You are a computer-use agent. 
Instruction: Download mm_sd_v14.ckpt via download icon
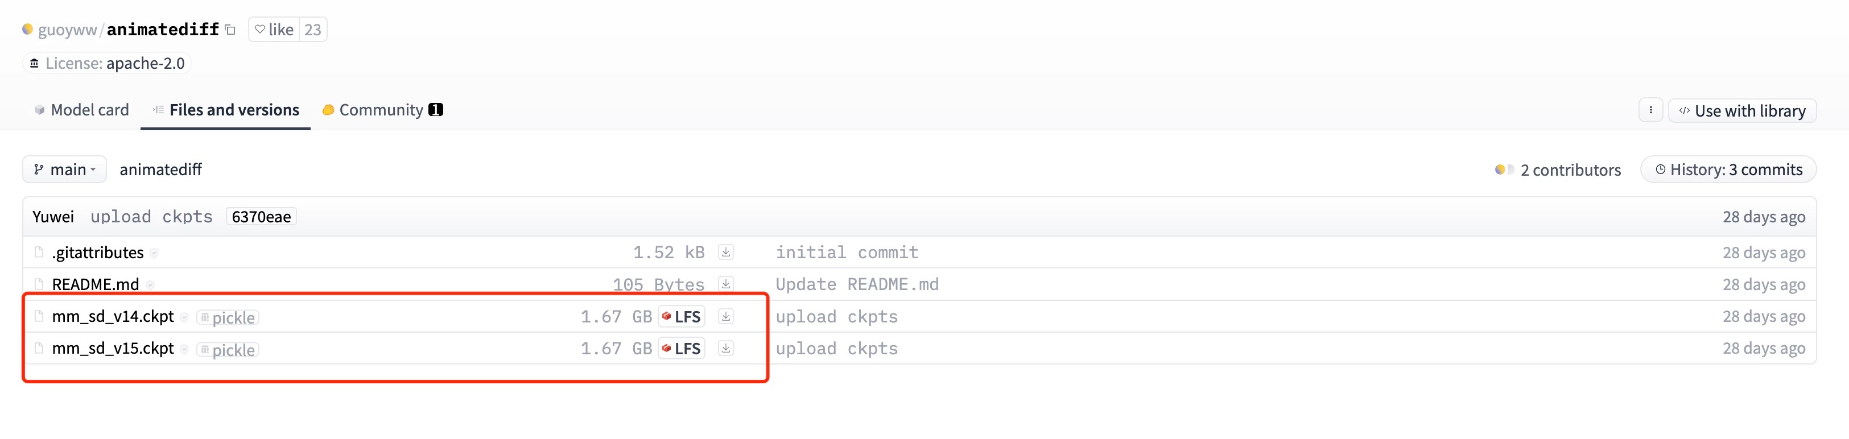coord(726,316)
